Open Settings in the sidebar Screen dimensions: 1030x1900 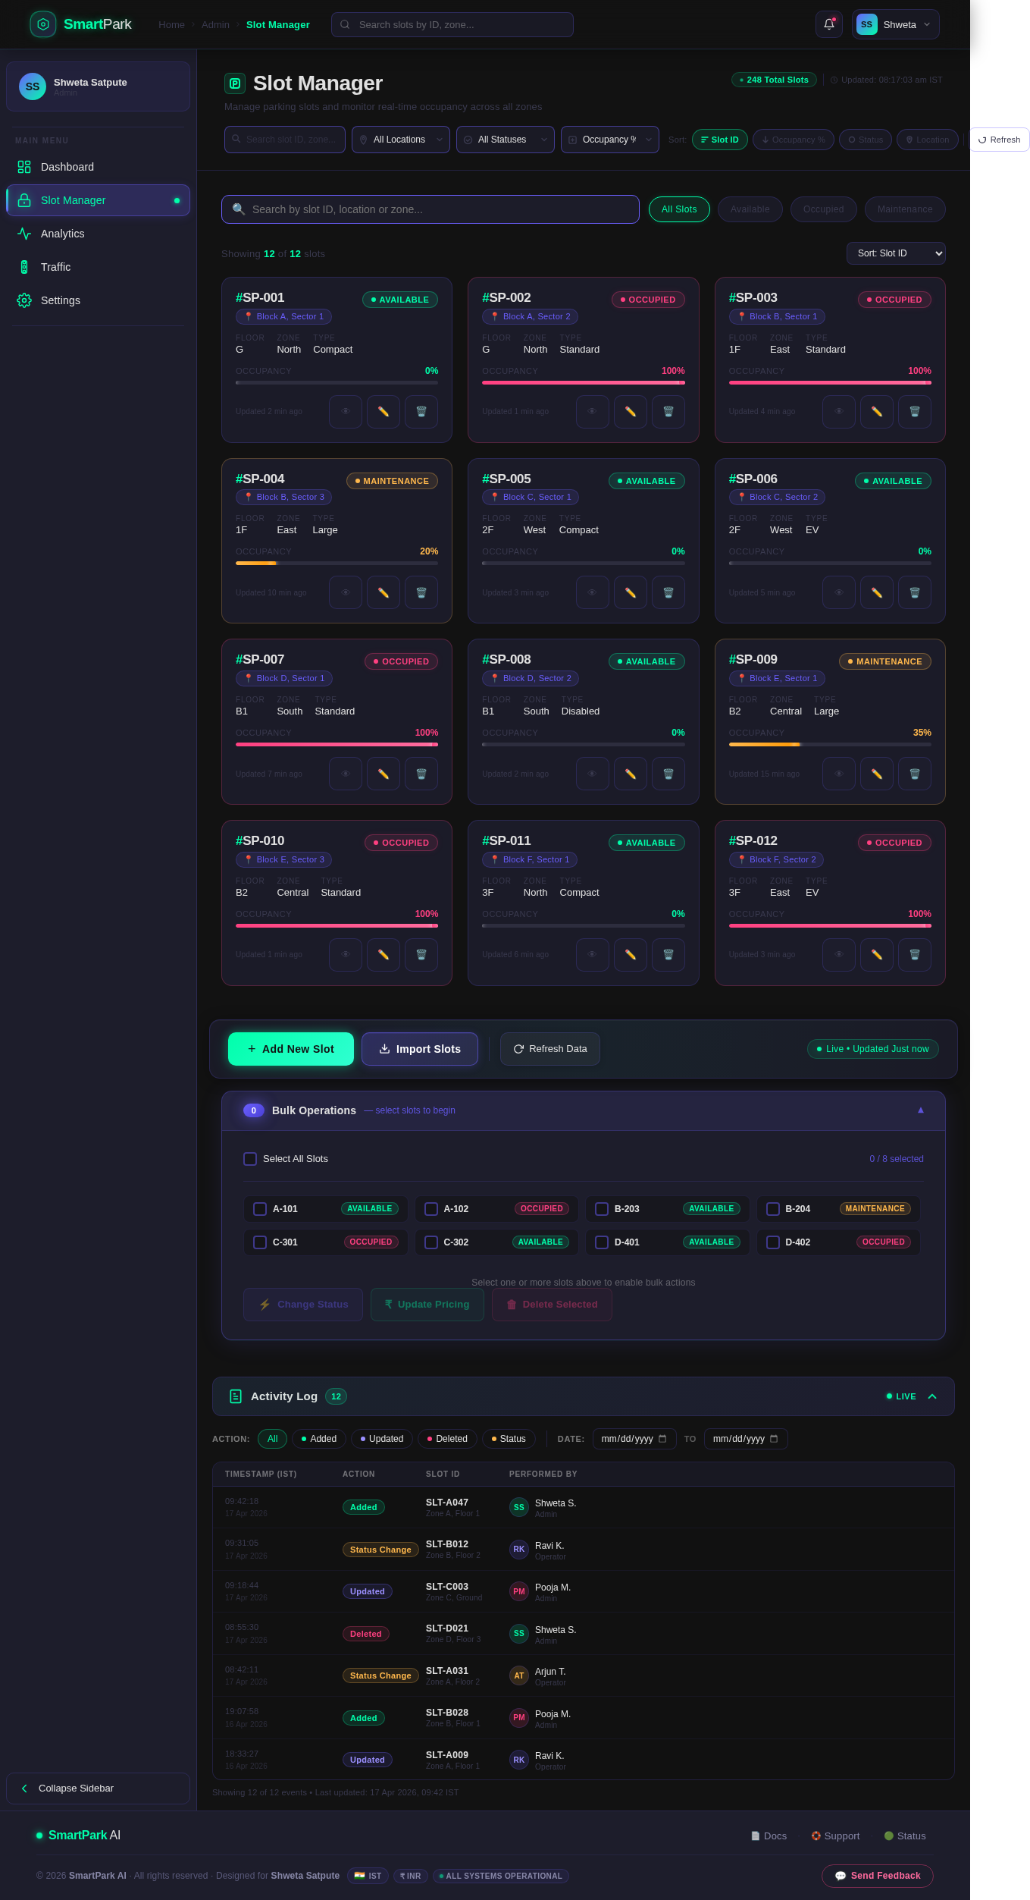pos(98,300)
